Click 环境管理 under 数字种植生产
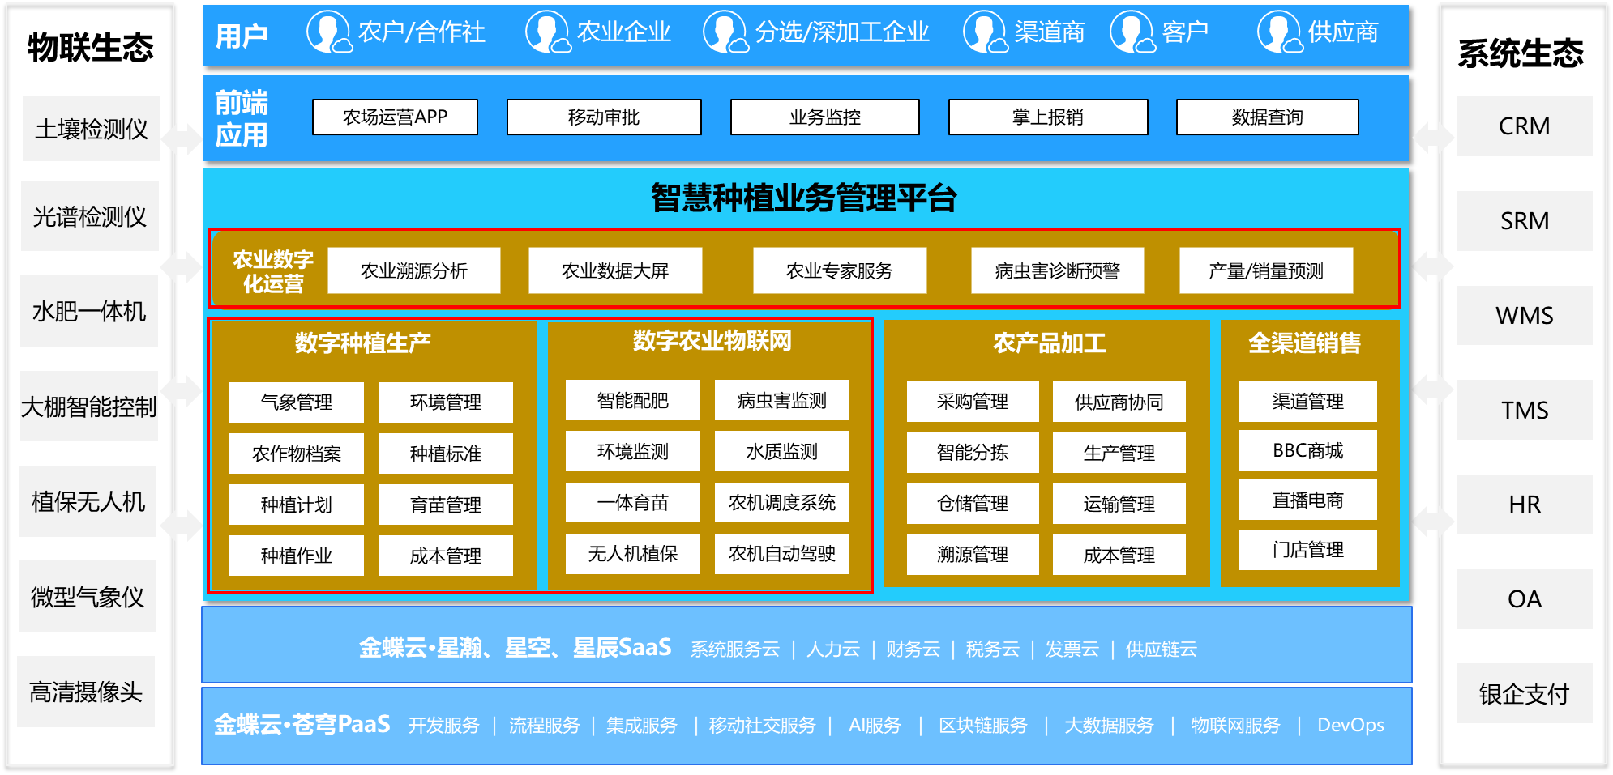This screenshot has width=1613, height=775. pyautogui.click(x=446, y=402)
